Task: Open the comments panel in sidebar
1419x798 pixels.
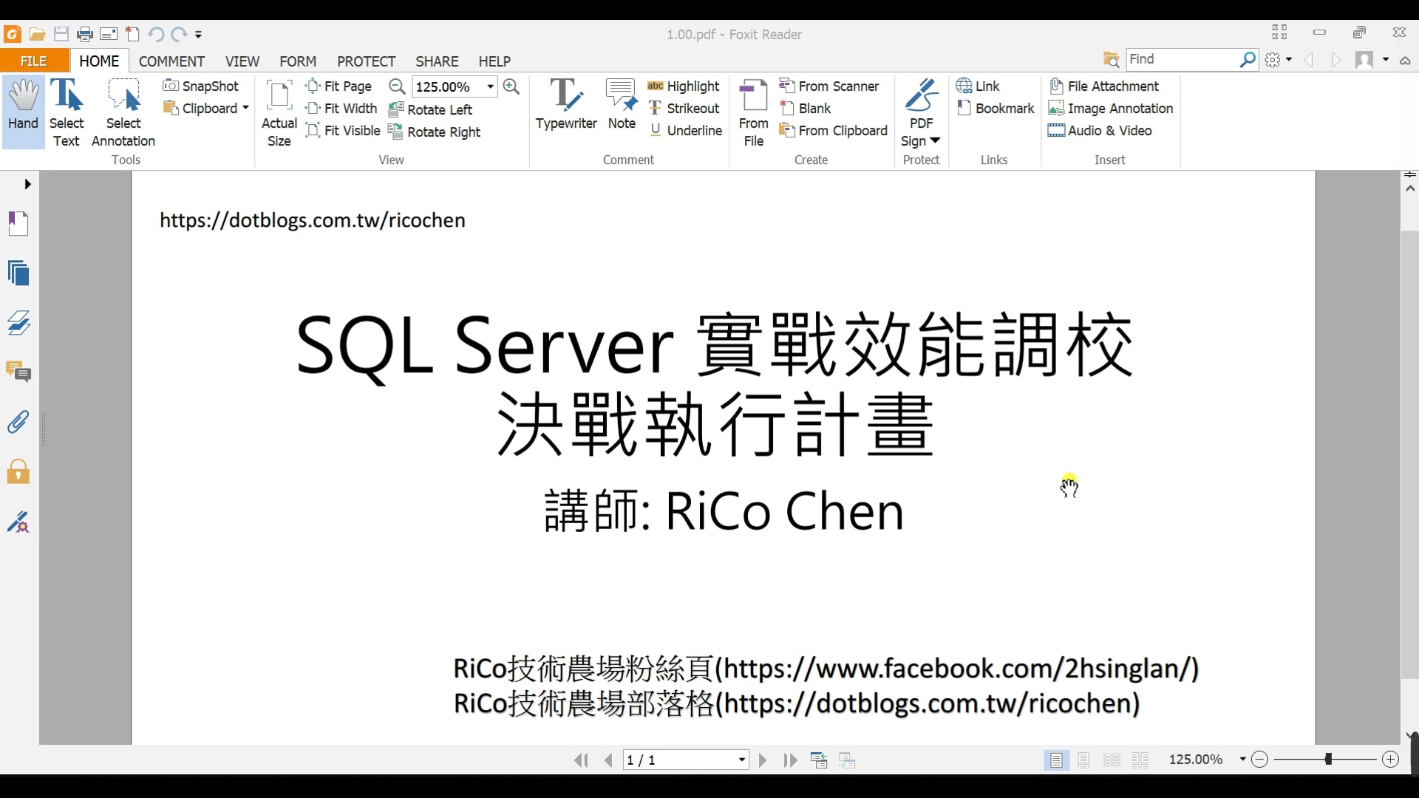Action: point(18,372)
